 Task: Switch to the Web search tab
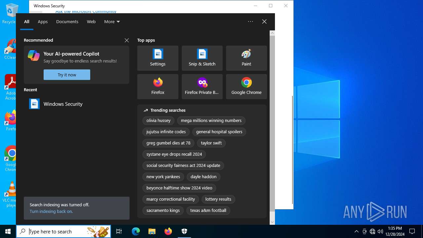click(x=91, y=21)
